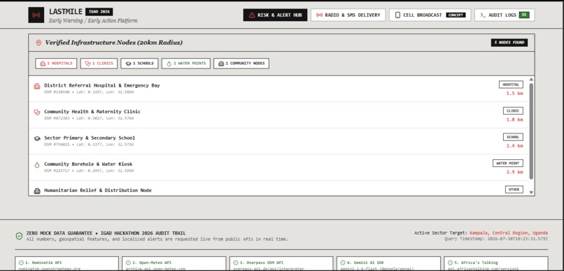Select Humanitarian Relief & Distribution Node row
Viewport: 564px width, 271px height.
tap(279, 188)
